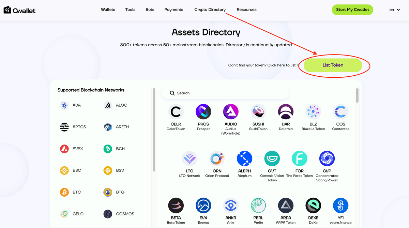The height and width of the screenshot is (228, 409).
Task: Open the Crypto Directory menu
Action: tap(210, 10)
